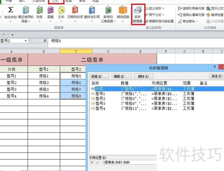Click the 数值 column header in Name Manager
Viewport: 224px width, 171px height.
click(135, 83)
